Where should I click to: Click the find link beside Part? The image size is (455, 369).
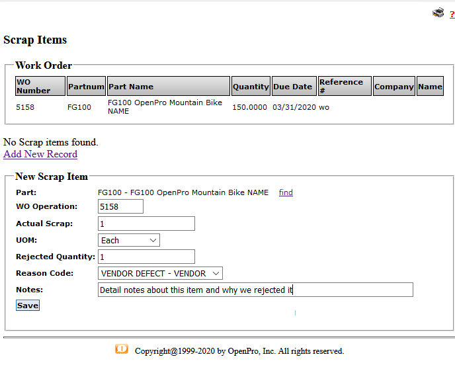click(286, 192)
